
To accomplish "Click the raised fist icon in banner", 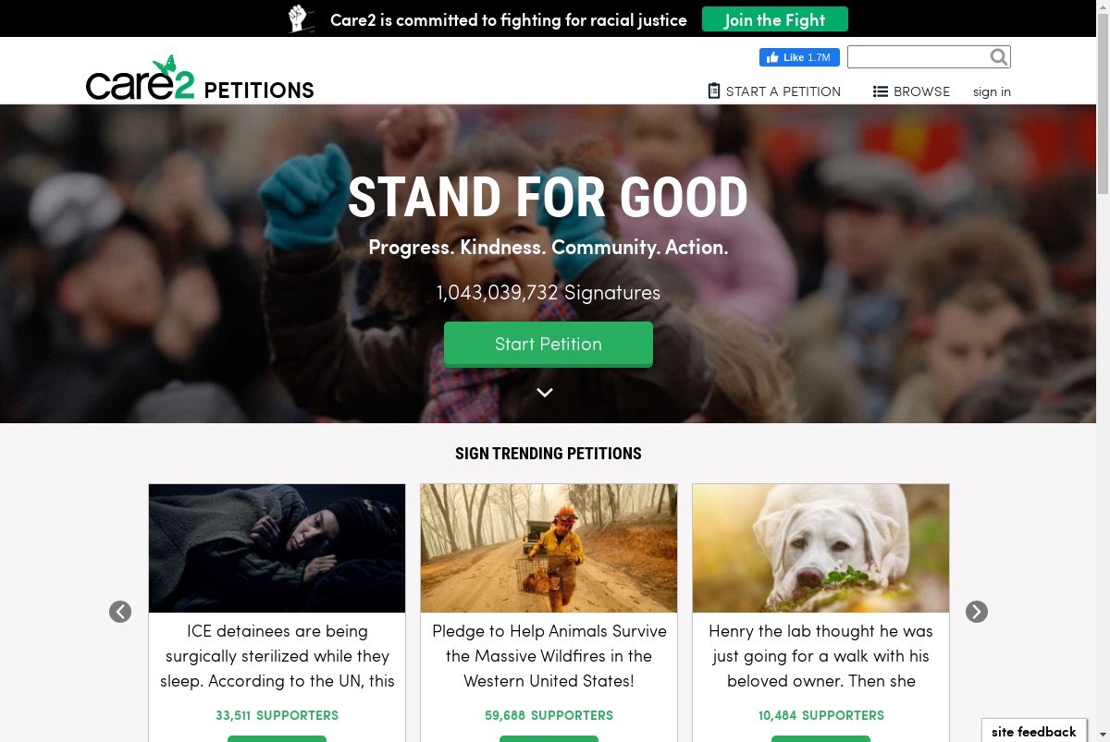I will click(x=298, y=18).
